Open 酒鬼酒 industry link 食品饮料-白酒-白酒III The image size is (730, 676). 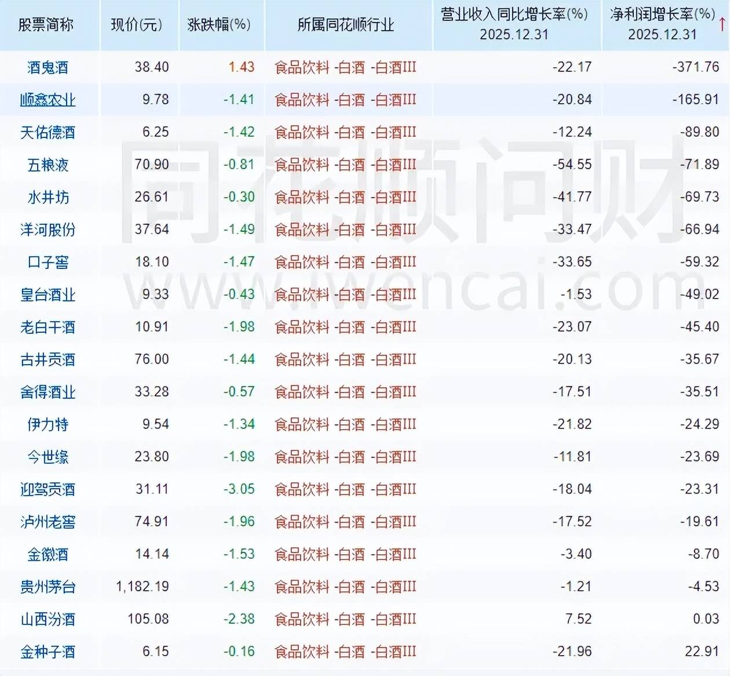(x=345, y=67)
